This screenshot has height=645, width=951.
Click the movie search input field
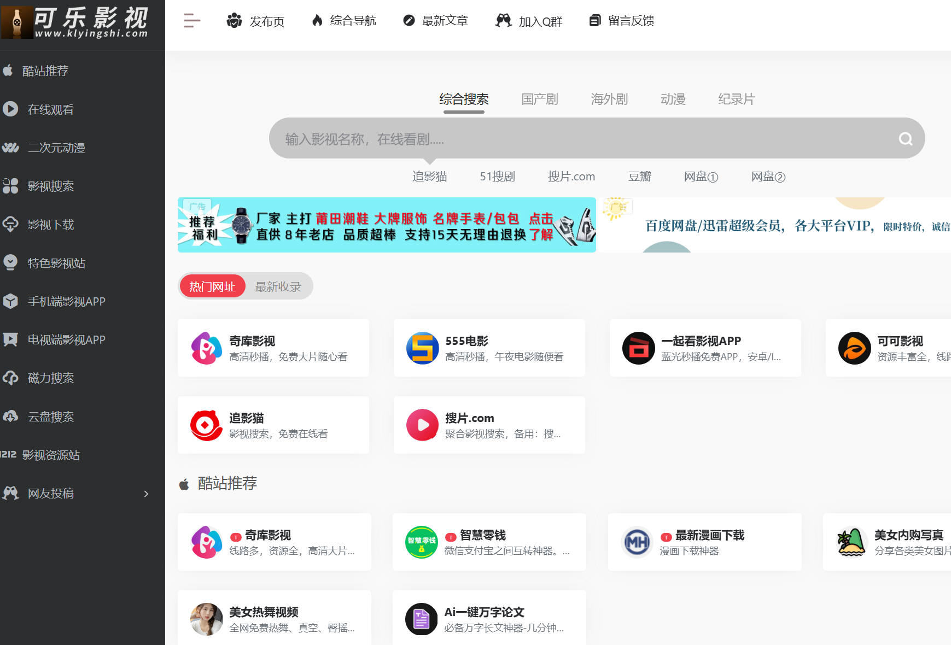[x=547, y=138]
